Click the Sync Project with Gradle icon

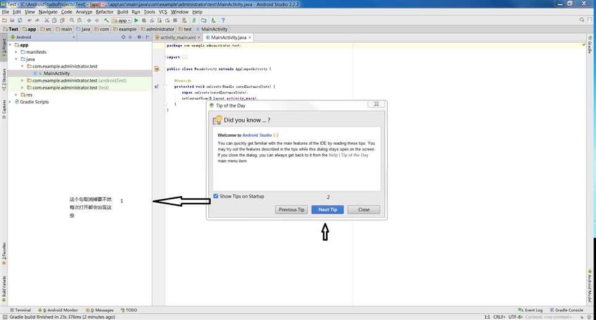pyautogui.click(x=194, y=20)
